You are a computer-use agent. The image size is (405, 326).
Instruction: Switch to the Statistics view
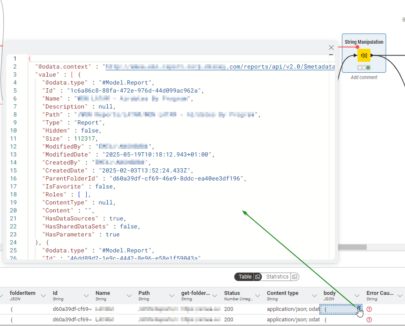(x=277, y=277)
